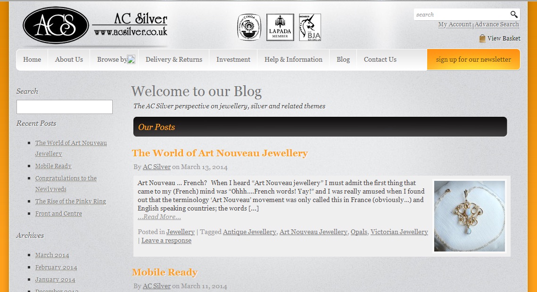Click the magnifying glass search icon
Screen dimensions: 537x292
(514, 14)
